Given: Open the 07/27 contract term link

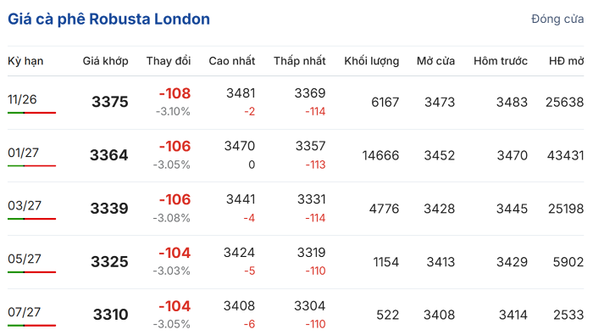Looking at the screenshot, I should coord(25,312).
